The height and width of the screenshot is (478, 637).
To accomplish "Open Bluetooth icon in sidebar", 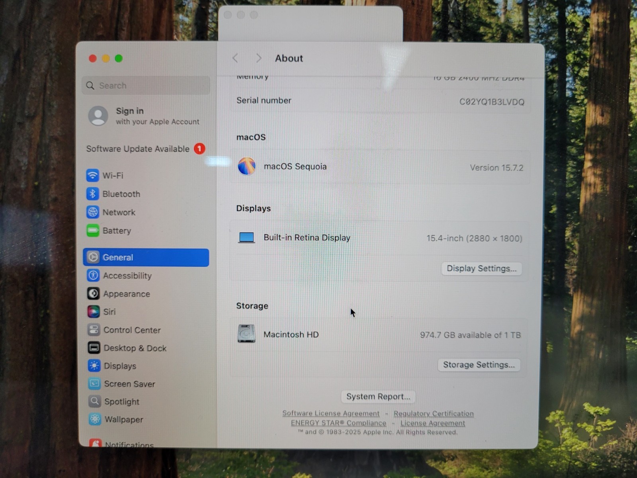I will 92,194.
